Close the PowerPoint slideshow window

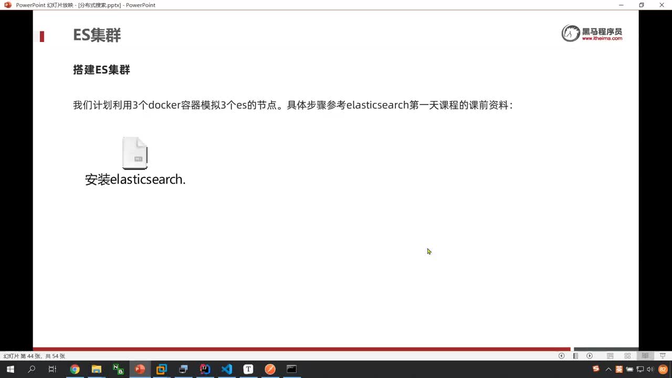[x=661, y=5]
